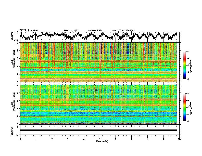The image size is (202, 156).
Task: Click the "8" kHz tick of ch.1 spectrogram
Action: pos(18,50)
